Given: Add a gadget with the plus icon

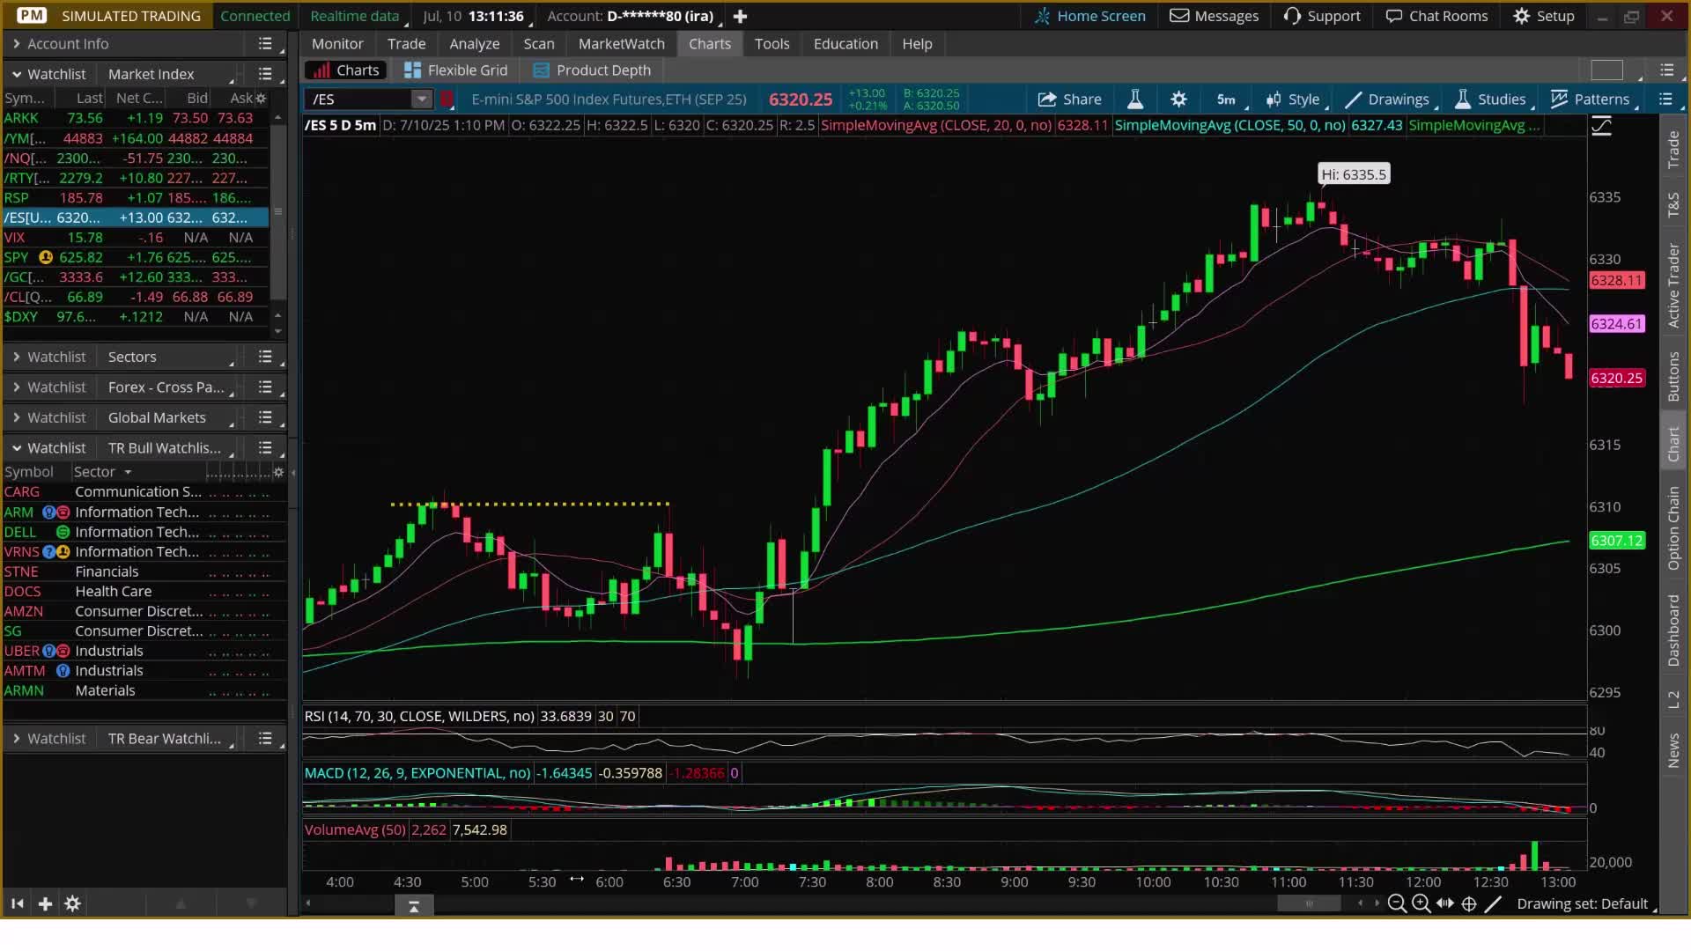Looking at the screenshot, I should [45, 903].
